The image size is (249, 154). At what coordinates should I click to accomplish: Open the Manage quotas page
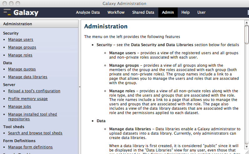tap(22, 69)
